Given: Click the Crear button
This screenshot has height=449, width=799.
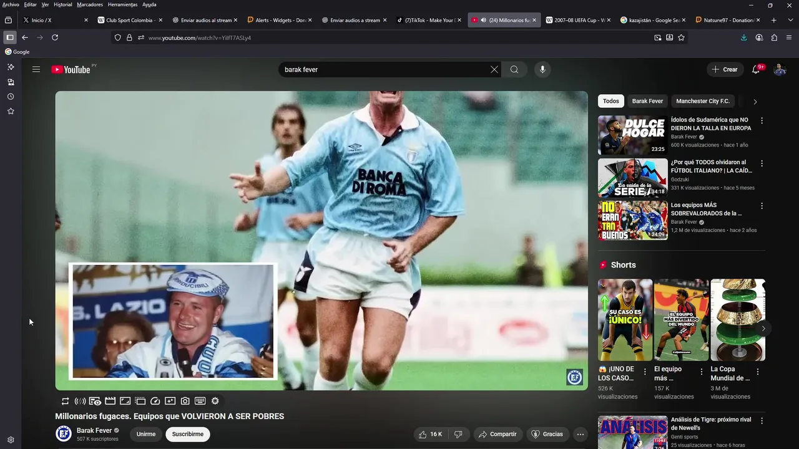Looking at the screenshot, I should [725, 69].
